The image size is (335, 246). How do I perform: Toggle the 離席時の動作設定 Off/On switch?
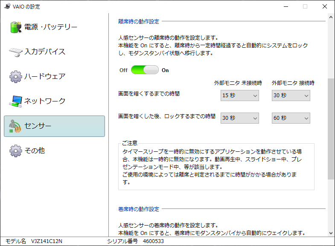click(145, 70)
